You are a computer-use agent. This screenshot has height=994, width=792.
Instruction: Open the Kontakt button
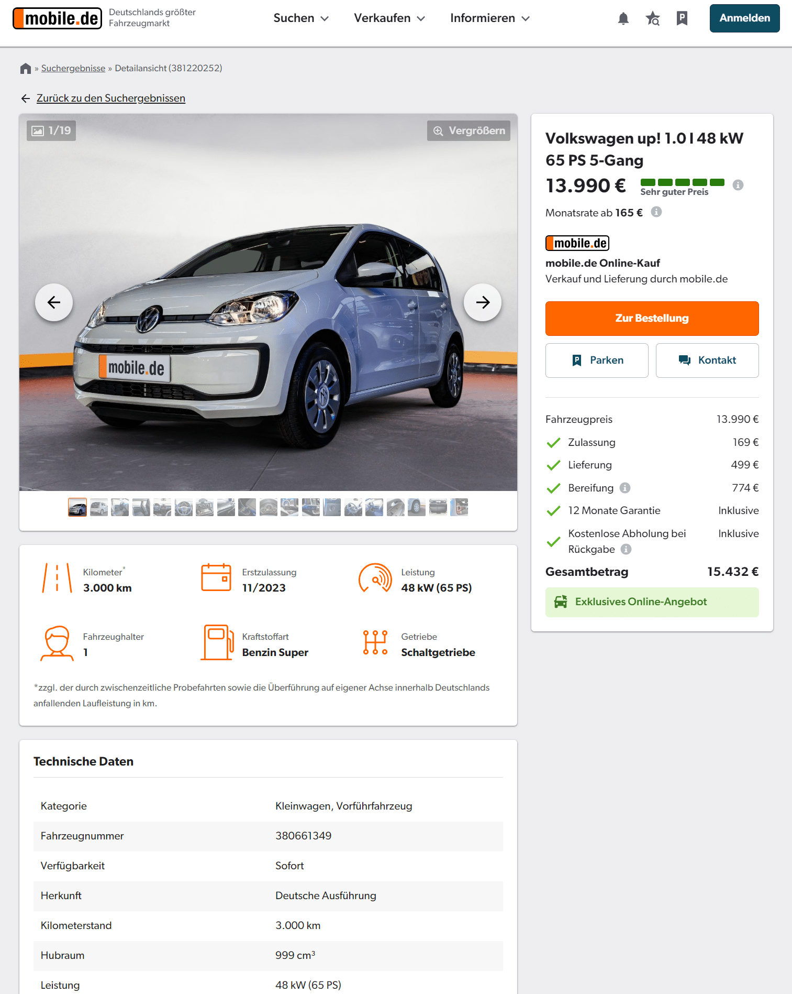tap(707, 361)
